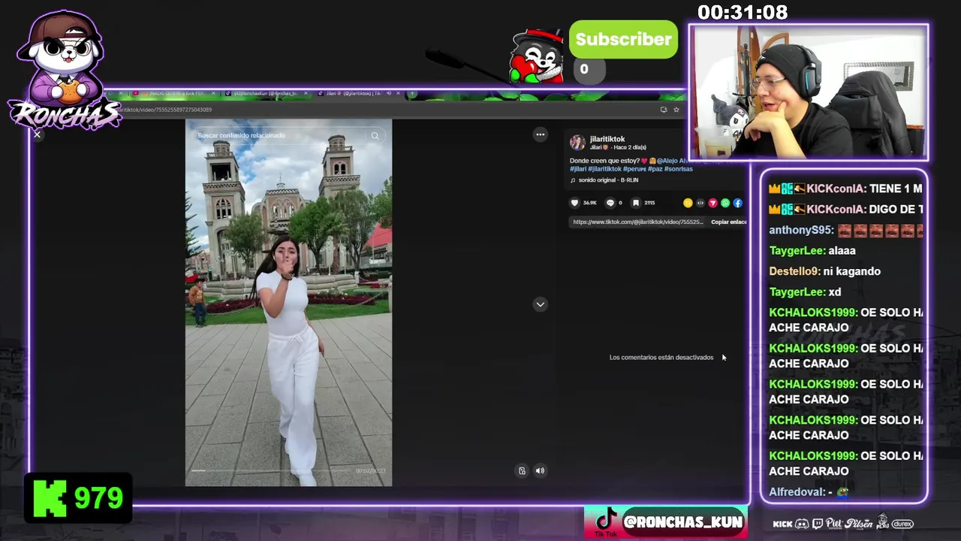The height and width of the screenshot is (541, 961).
Task: Mute the video using the speaker icon
Action: click(540, 470)
